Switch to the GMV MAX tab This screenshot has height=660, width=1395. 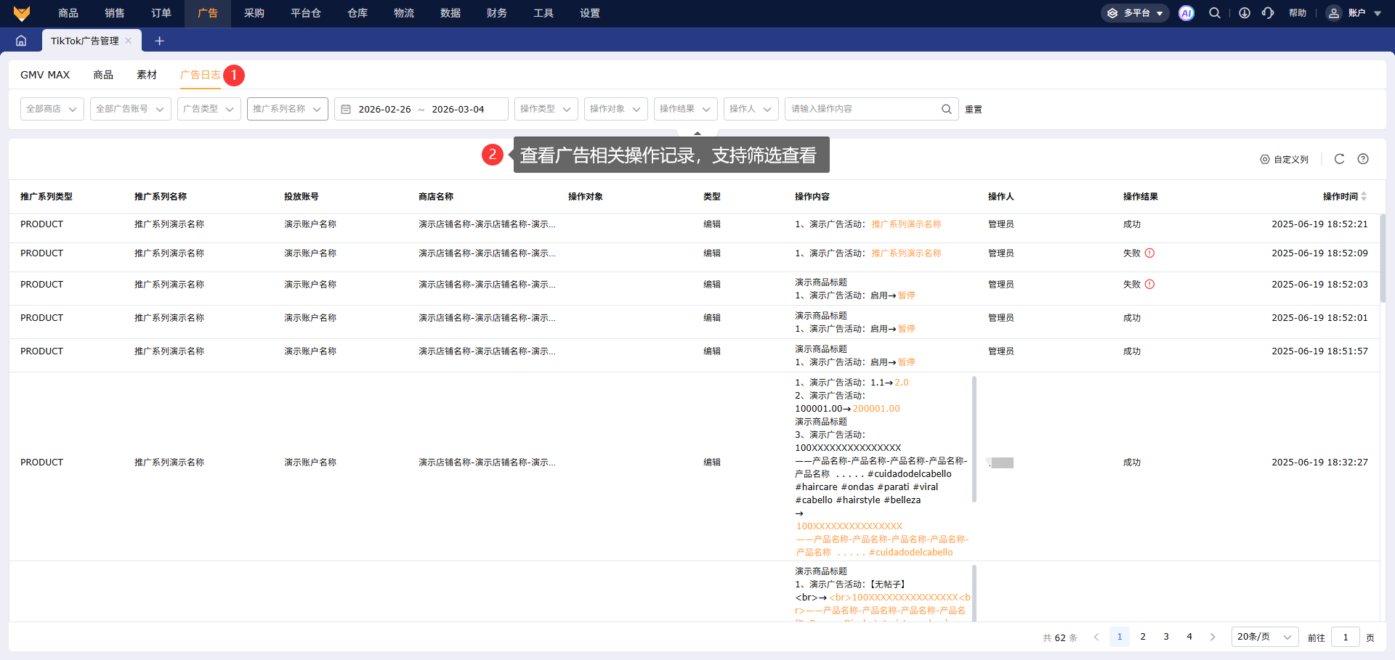[45, 75]
